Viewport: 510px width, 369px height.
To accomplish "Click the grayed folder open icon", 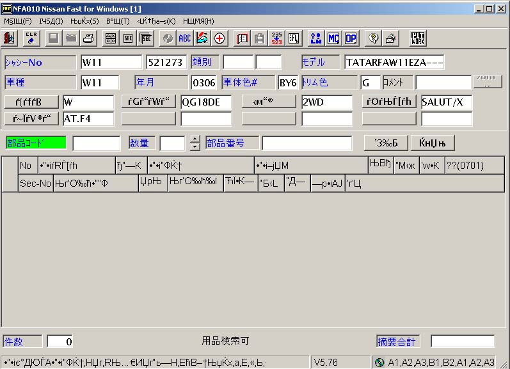I will click(71, 38).
